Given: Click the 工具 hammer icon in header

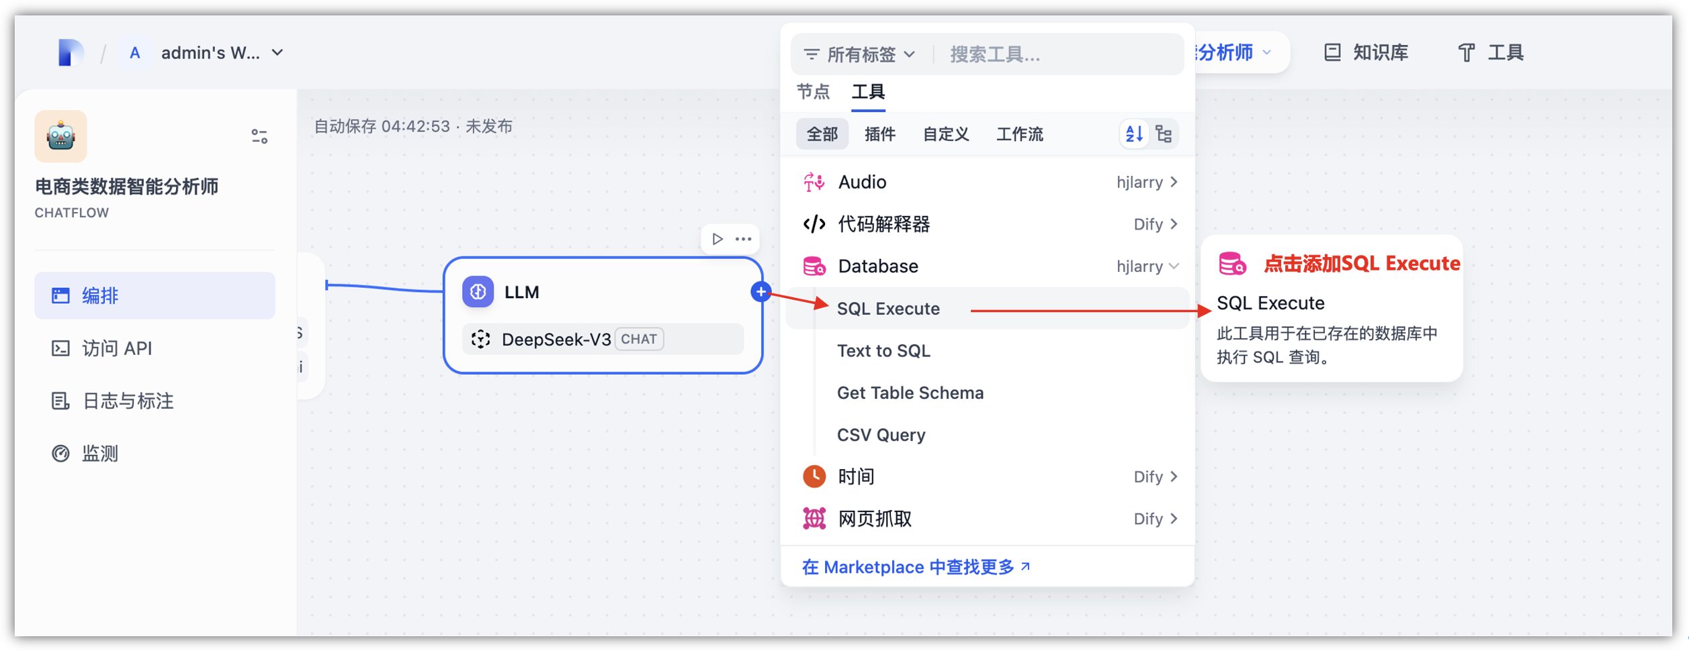Looking at the screenshot, I should [x=1467, y=53].
